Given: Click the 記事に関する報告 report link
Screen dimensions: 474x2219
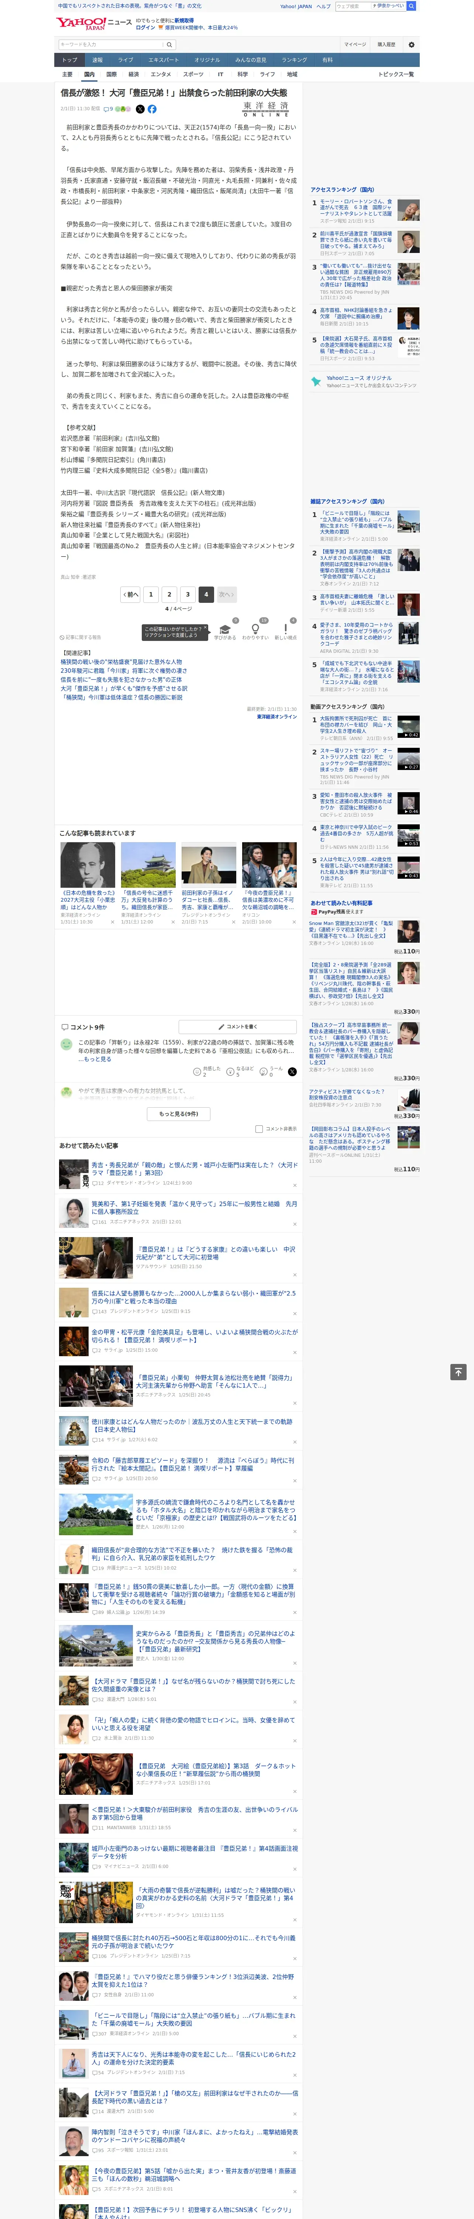Looking at the screenshot, I should click(81, 638).
